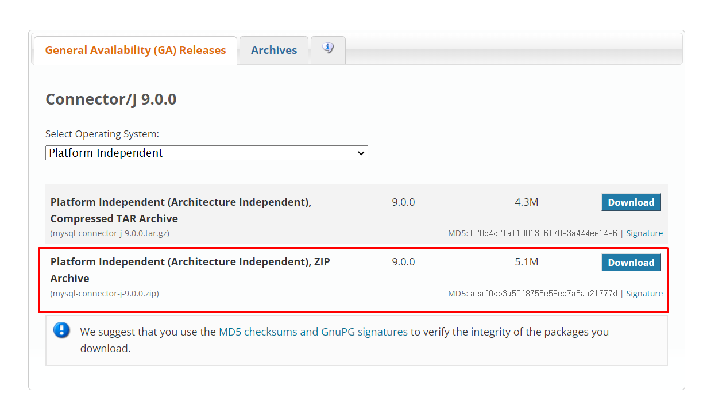This screenshot has height=397, width=703.
Task: Download the ZIP Archive
Action: point(631,263)
